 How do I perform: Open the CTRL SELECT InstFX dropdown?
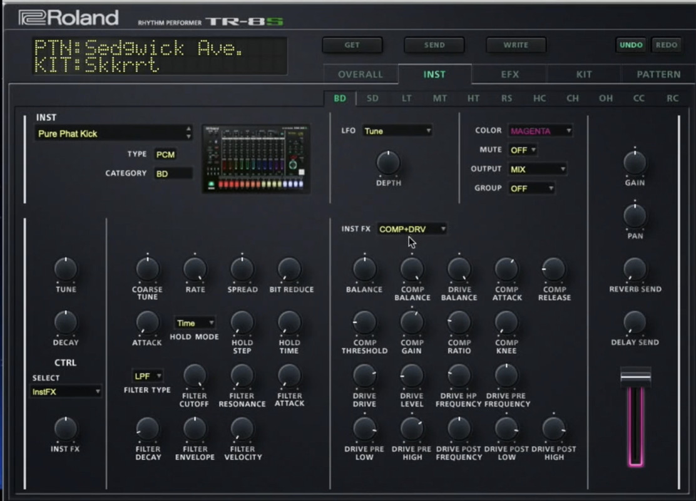pyautogui.click(x=66, y=391)
